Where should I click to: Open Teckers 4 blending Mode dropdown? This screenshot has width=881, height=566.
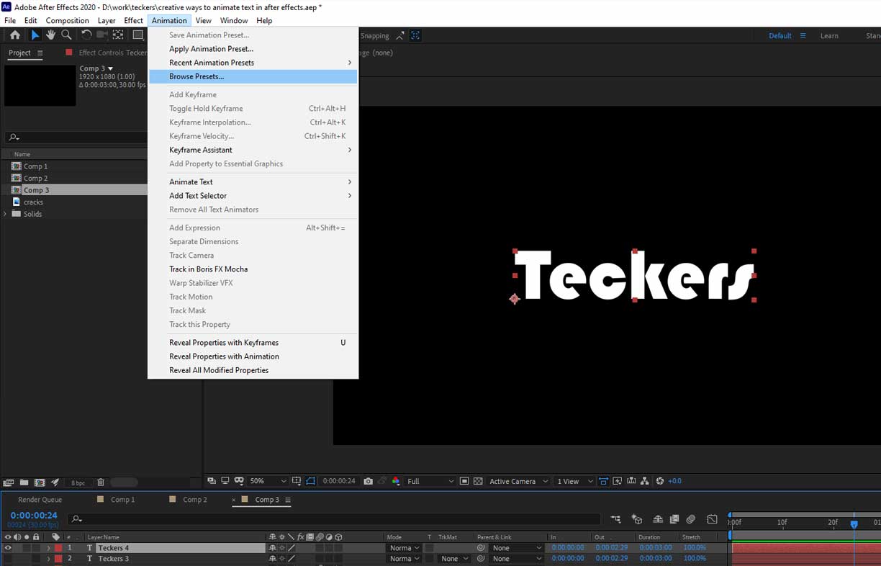pos(404,548)
